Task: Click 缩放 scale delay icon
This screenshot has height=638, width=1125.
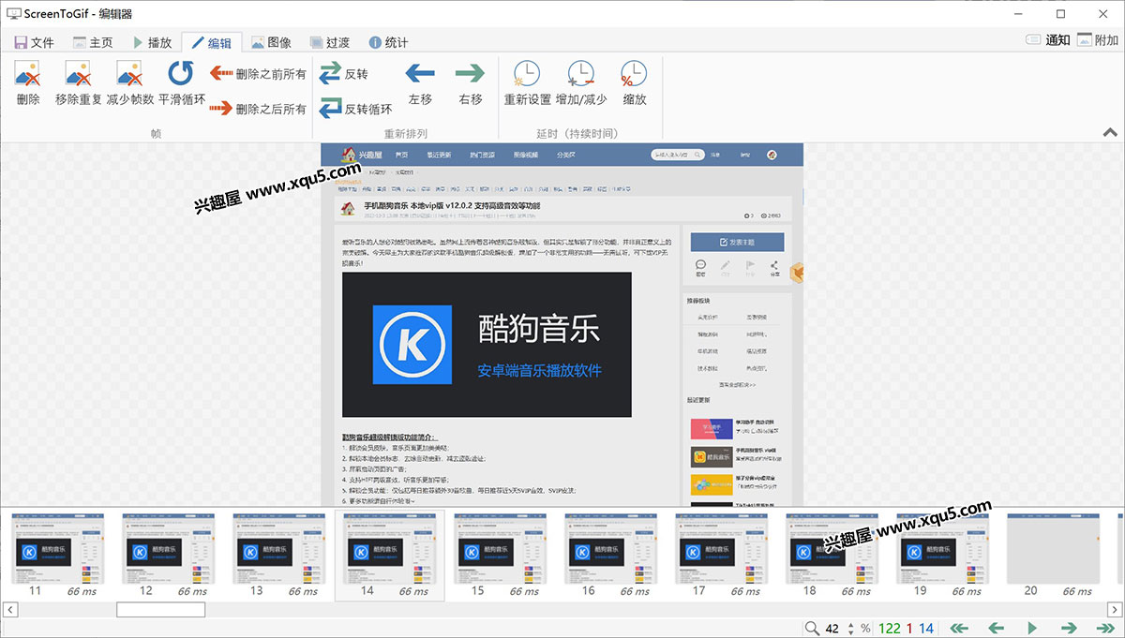Action: tap(635, 74)
